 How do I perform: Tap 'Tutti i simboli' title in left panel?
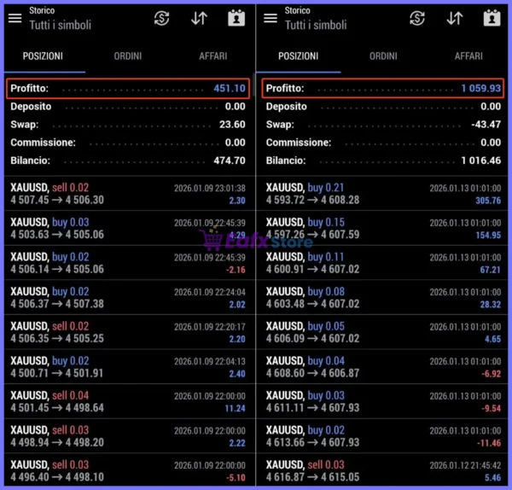click(x=60, y=25)
